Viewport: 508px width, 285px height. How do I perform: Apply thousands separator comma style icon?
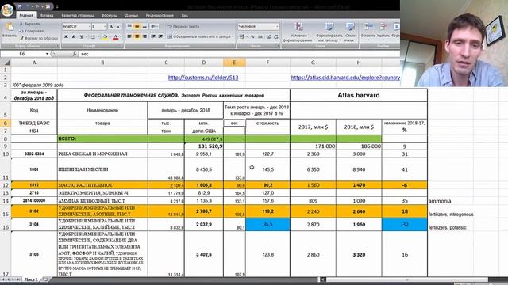(260, 37)
